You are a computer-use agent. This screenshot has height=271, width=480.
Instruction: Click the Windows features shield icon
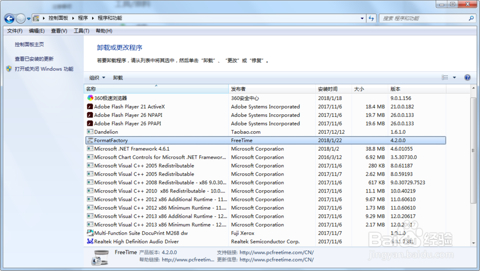[x=9, y=69]
